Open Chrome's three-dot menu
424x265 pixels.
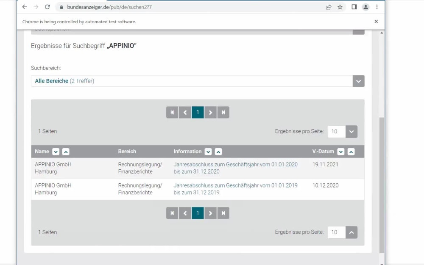[377, 7]
